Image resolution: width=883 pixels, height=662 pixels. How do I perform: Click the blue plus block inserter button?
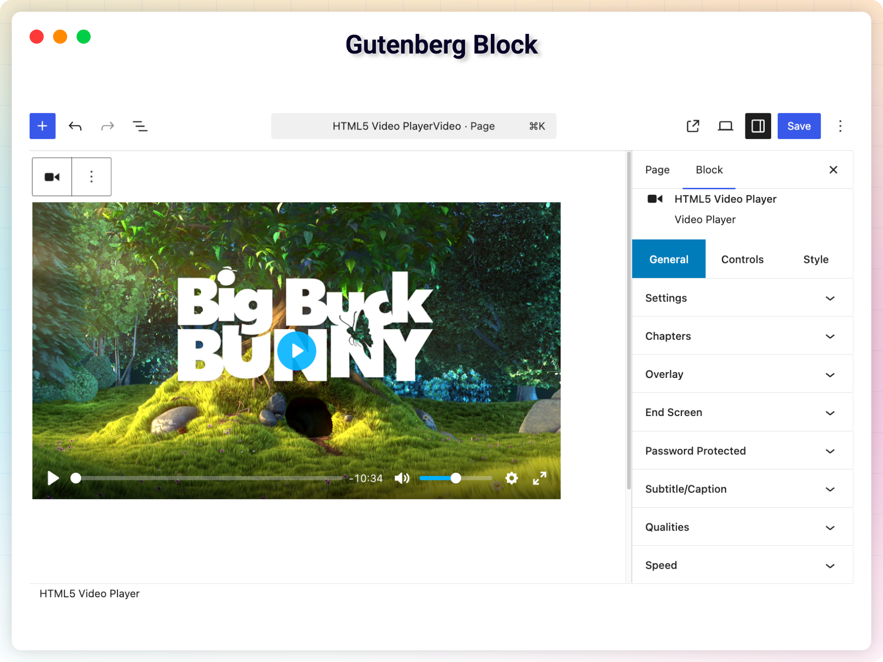tap(42, 126)
